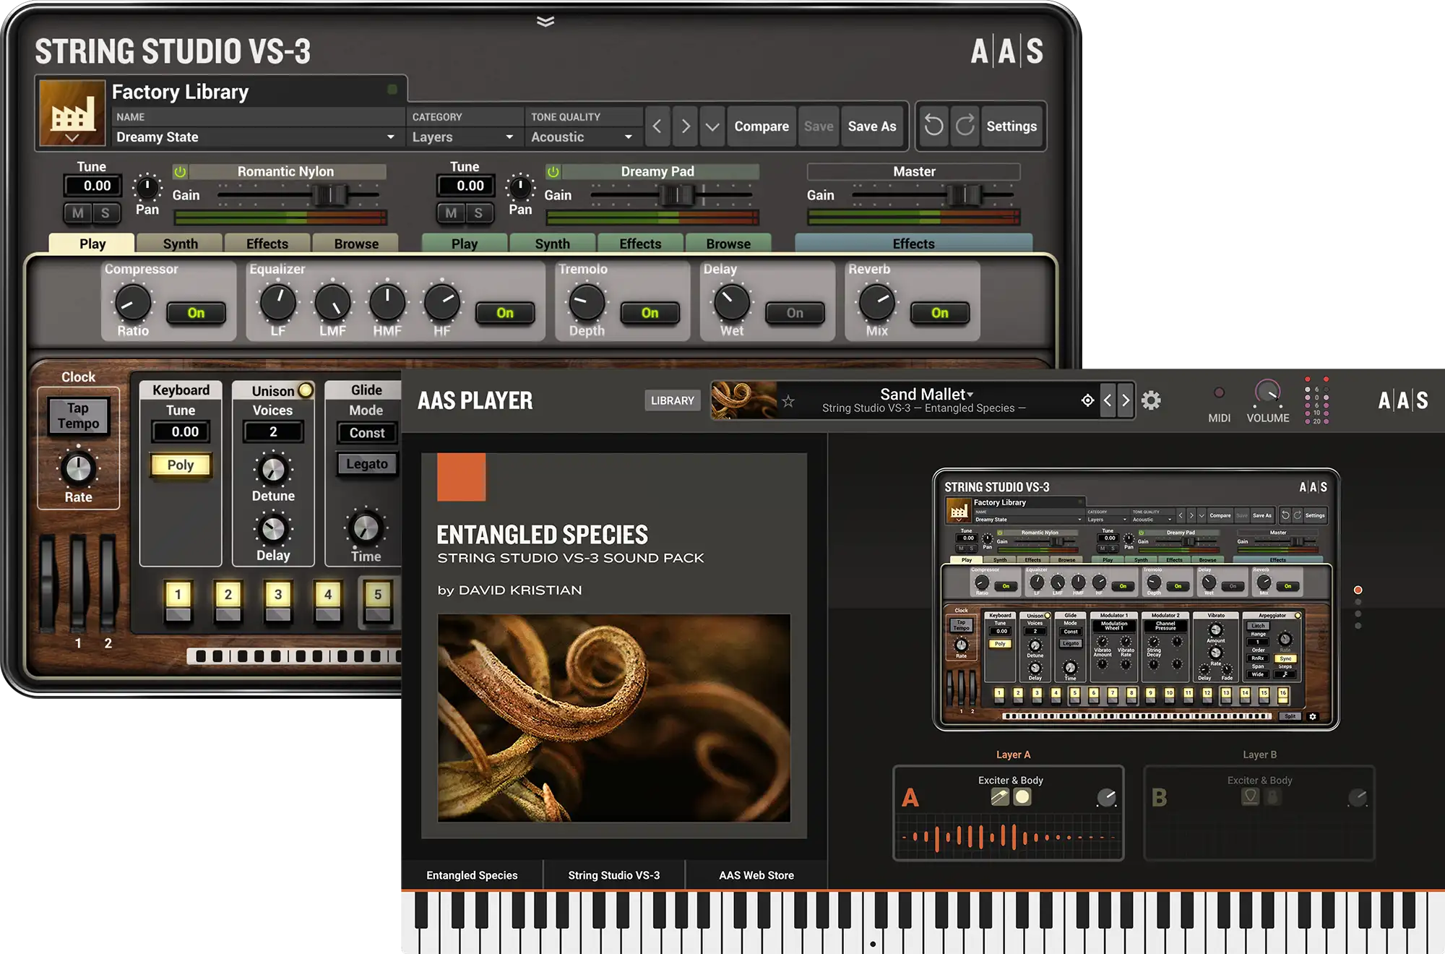Screen dimensions: 1445x954
Task: Collapse the top double-chevron handle
Action: click(x=545, y=21)
